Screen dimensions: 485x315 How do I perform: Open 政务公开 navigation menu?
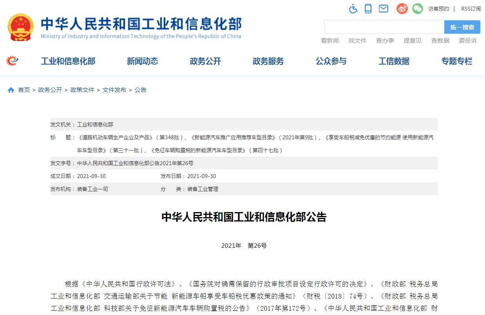[206, 61]
